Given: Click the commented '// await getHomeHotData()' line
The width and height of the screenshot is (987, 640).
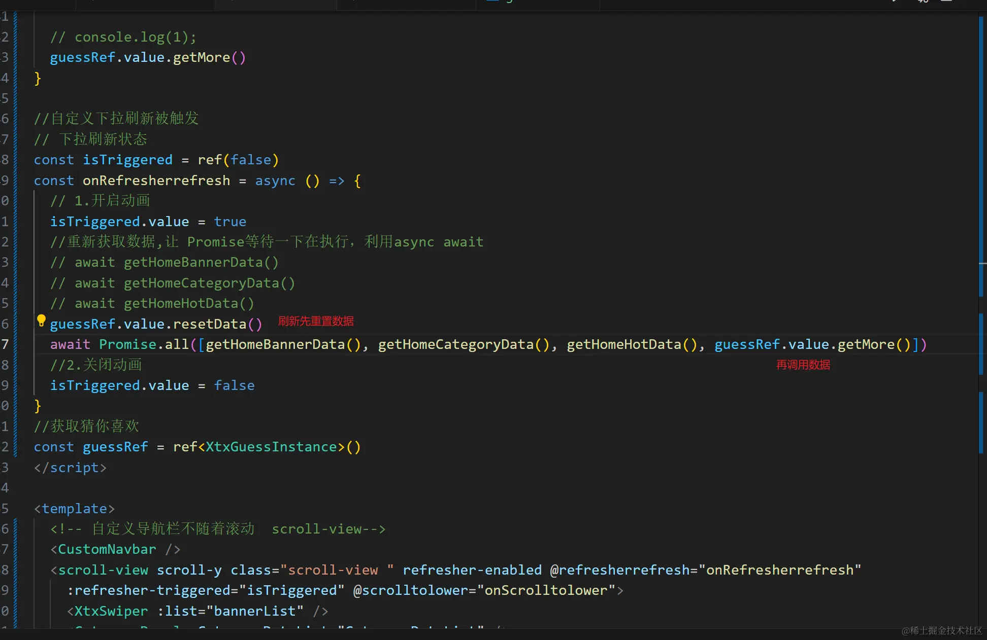Looking at the screenshot, I should pos(152,304).
